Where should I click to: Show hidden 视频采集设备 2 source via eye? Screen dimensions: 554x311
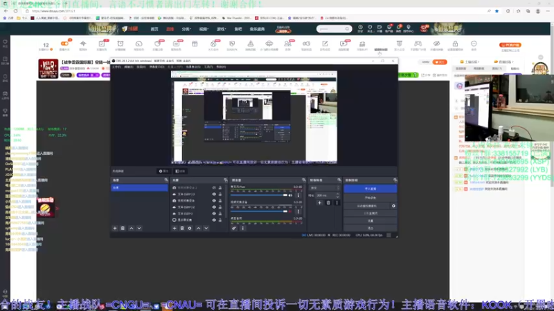(x=214, y=187)
